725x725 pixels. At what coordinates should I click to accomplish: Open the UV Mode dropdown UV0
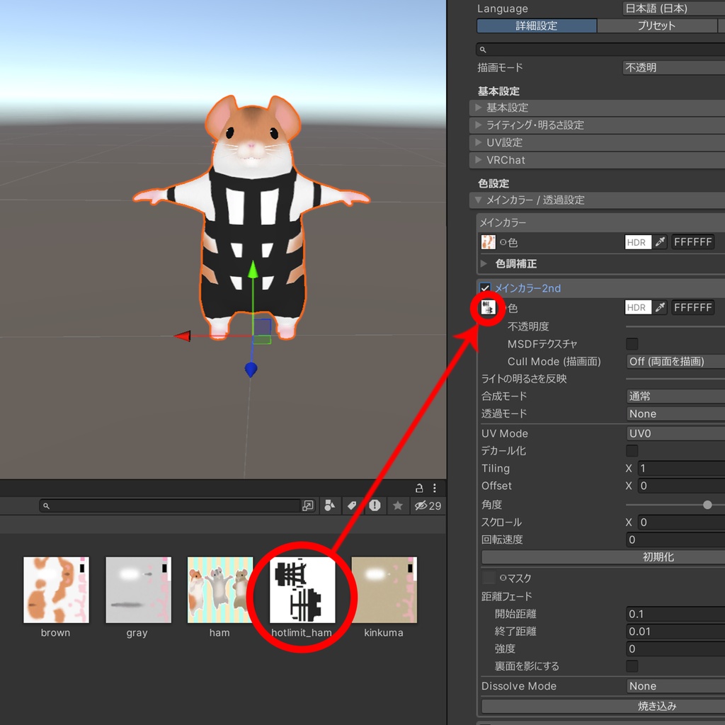pos(675,433)
